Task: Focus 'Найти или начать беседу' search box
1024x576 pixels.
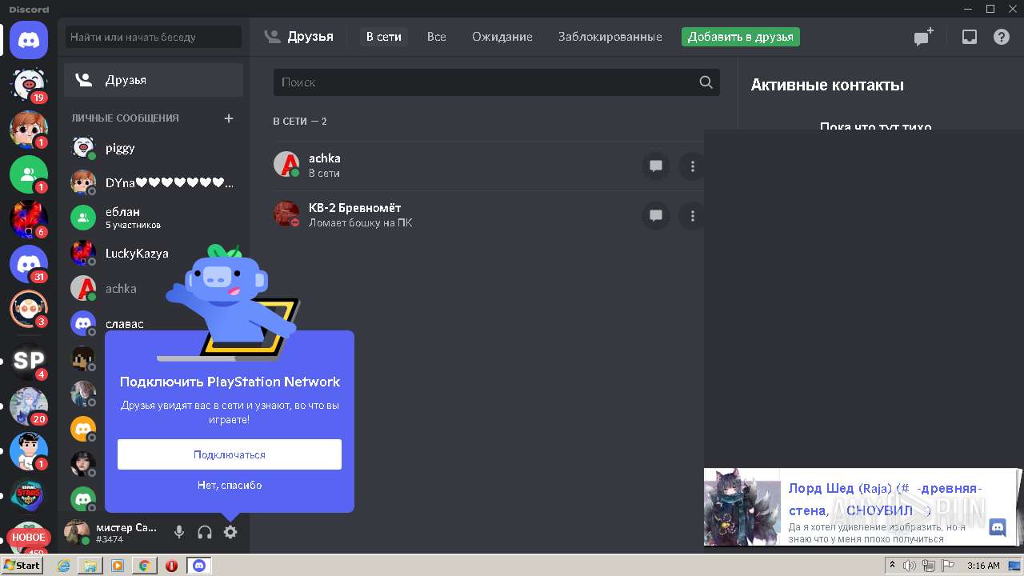Action: [154, 37]
